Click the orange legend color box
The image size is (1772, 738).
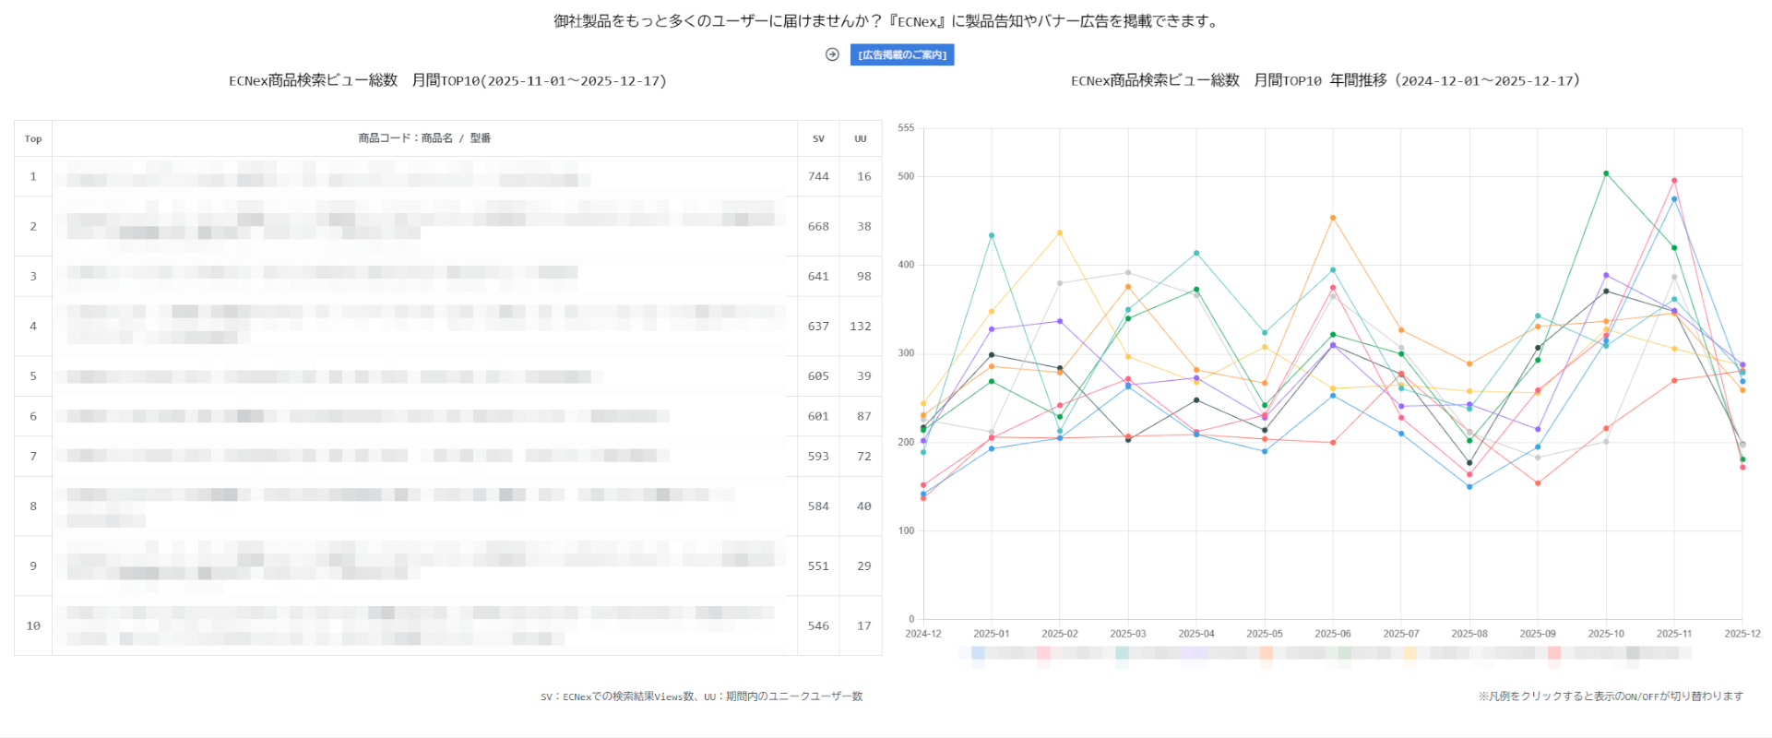(x=1267, y=653)
